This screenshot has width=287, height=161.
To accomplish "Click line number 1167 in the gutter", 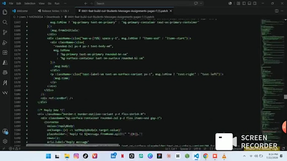I will (17, 38).
